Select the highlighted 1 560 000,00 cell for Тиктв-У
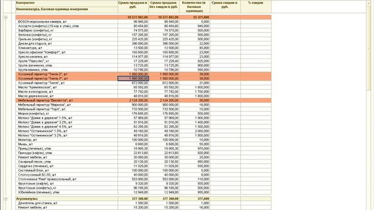The height and width of the screenshot is (210, 374). click(x=133, y=79)
